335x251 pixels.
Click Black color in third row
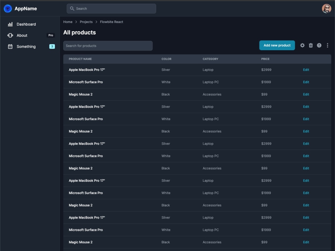[165, 94]
